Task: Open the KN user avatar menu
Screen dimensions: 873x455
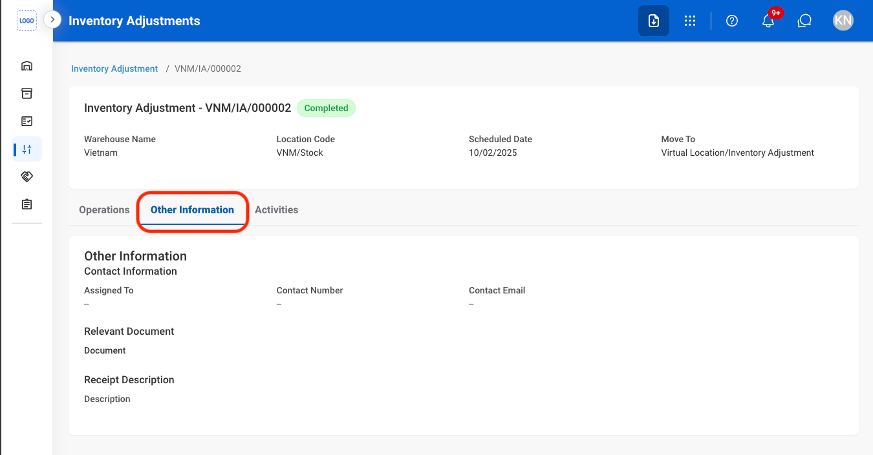Action: (x=843, y=21)
